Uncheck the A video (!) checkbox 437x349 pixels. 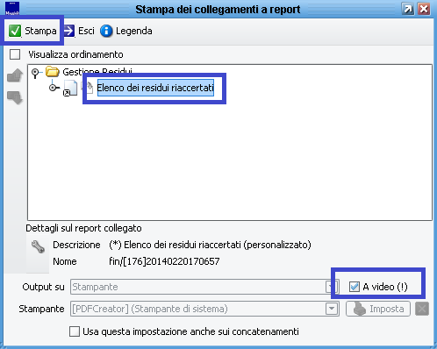click(355, 287)
